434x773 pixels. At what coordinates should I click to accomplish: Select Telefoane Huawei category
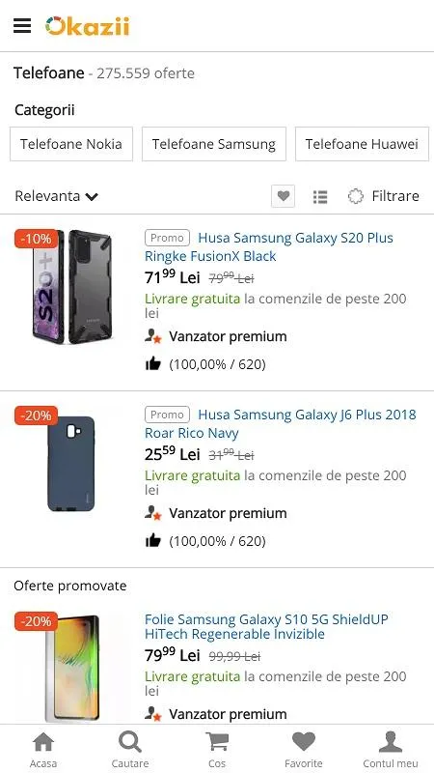pos(362,144)
